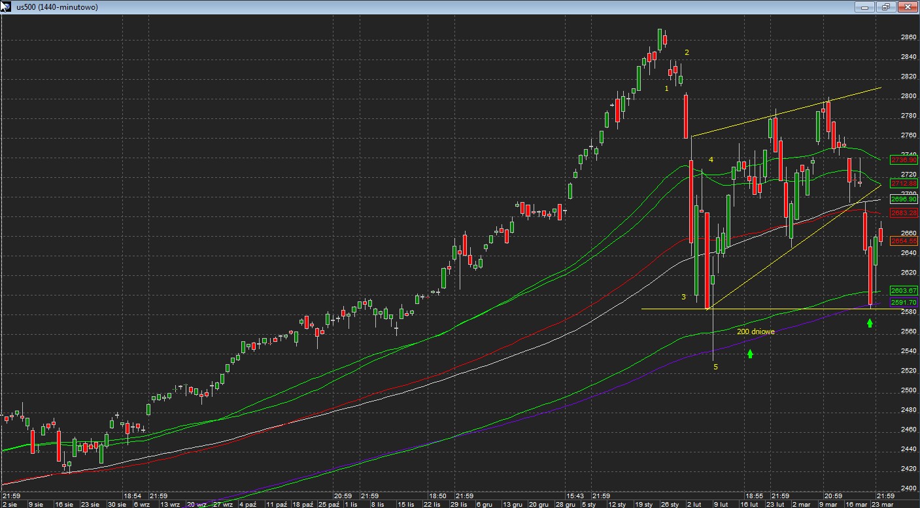Minimize the us500 chart window
This screenshot has width=920, height=508.
click(x=864, y=7)
